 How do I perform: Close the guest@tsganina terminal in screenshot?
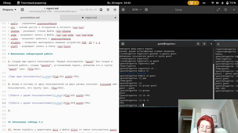point(211,44)
